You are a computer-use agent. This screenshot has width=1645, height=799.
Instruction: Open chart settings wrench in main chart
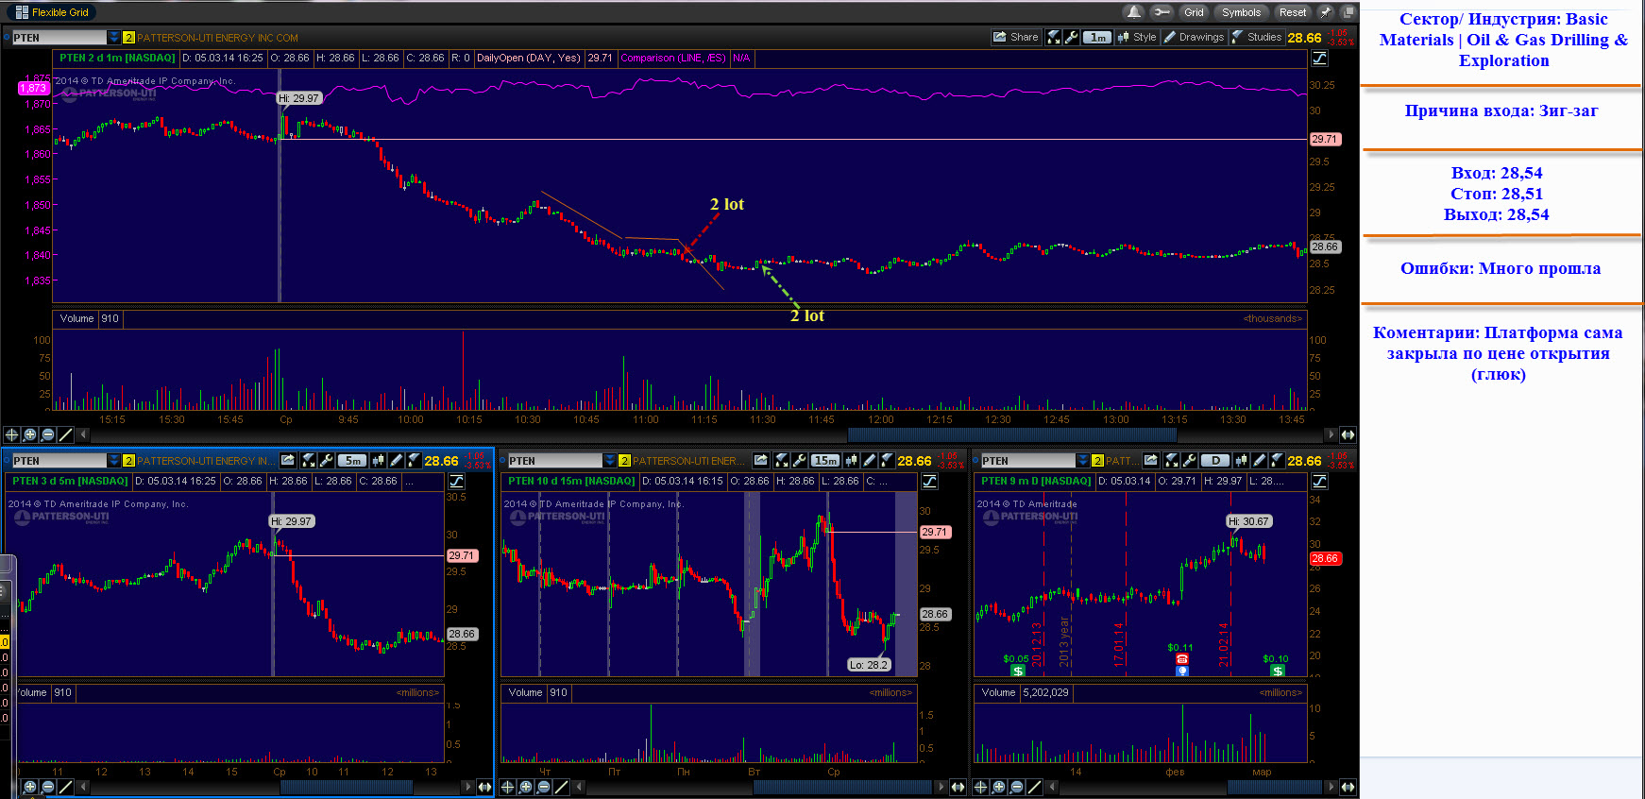click(x=1071, y=37)
